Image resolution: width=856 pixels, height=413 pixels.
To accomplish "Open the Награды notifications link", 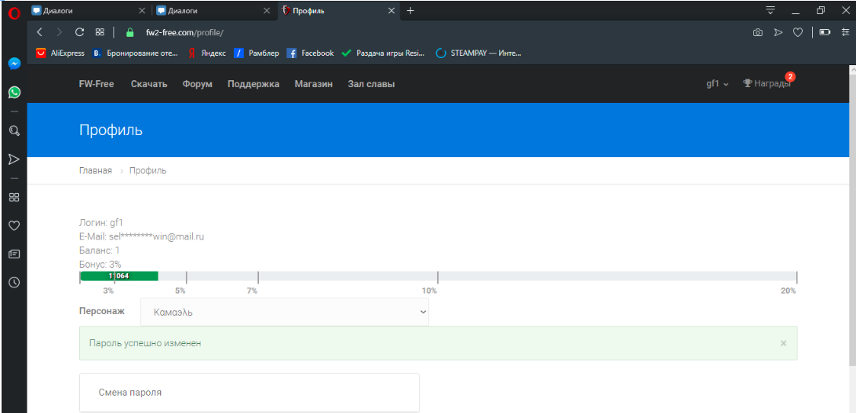I will pos(767,84).
